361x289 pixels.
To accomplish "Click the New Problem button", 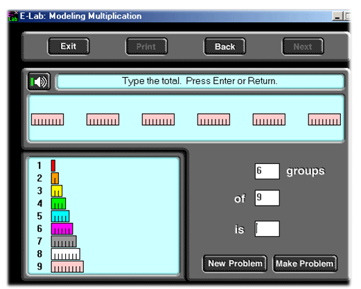I will (x=235, y=263).
